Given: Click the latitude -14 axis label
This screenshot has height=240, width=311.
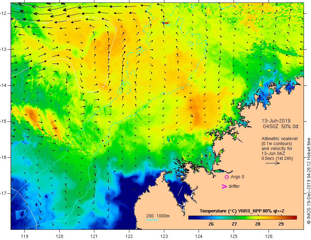Looking at the screenshot, I should [4, 85].
